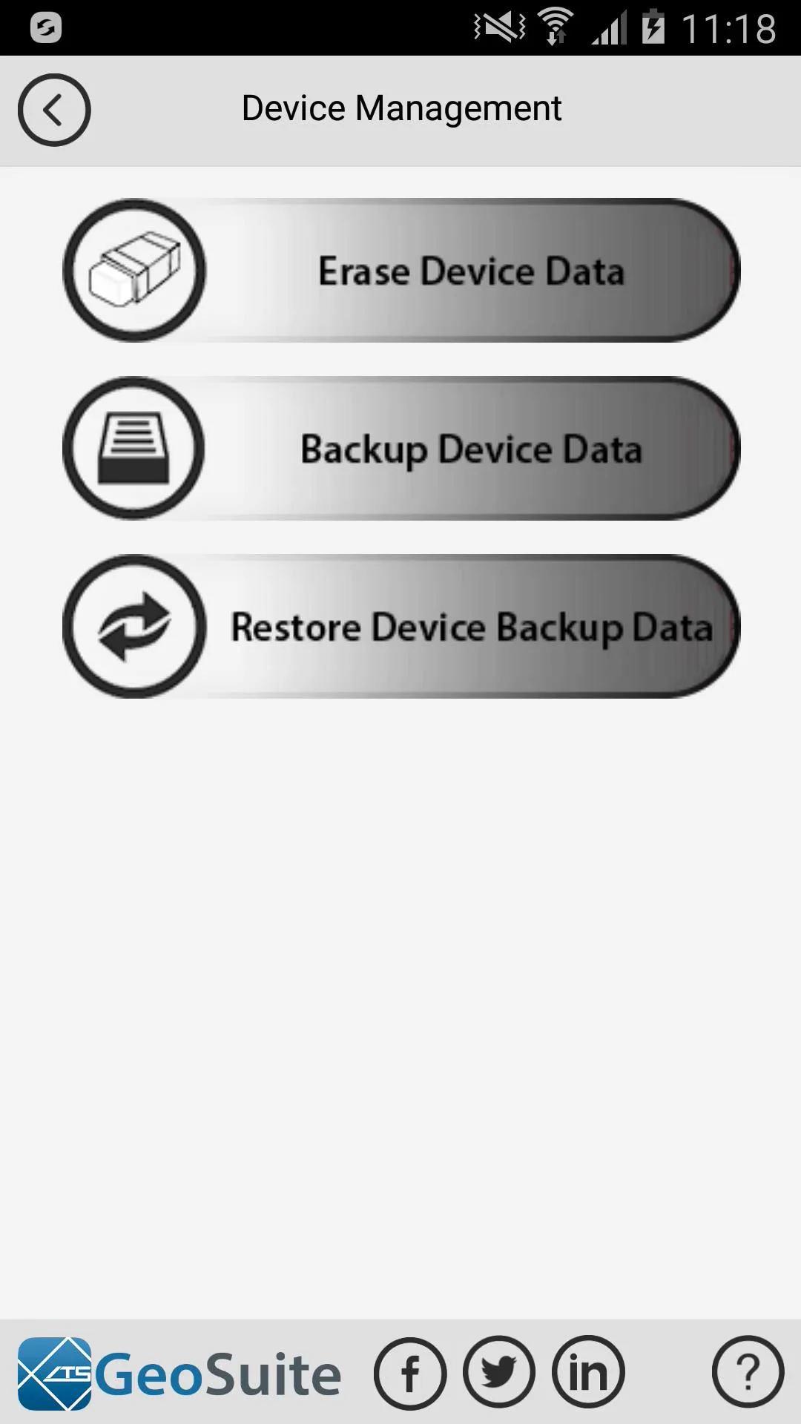Tap the GeoSuite brand text
The width and height of the screenshot is (801, 1424).
(218, 1375)
